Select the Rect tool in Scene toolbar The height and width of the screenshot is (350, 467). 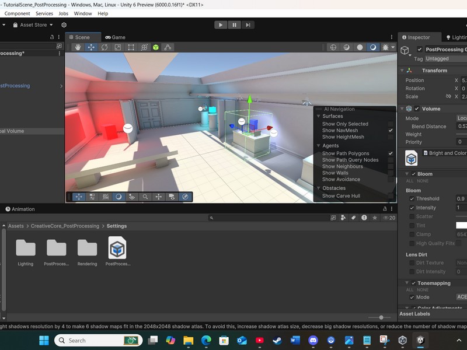coord(131,47)
